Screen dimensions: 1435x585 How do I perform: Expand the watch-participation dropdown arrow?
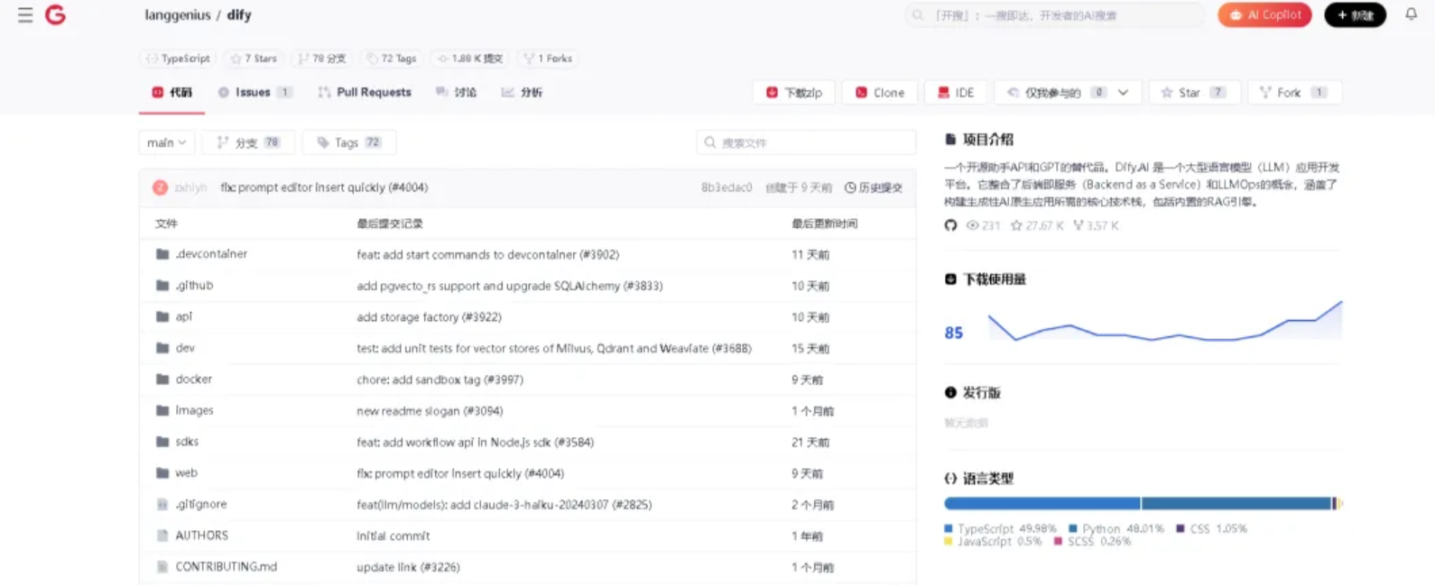click(1123, 92)
